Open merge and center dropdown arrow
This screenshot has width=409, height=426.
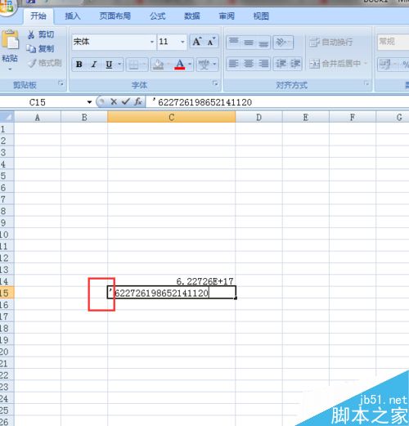366,64
